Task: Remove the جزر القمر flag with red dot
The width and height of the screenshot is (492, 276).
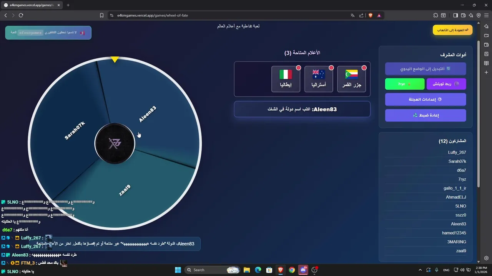Action: click(364, 68)
